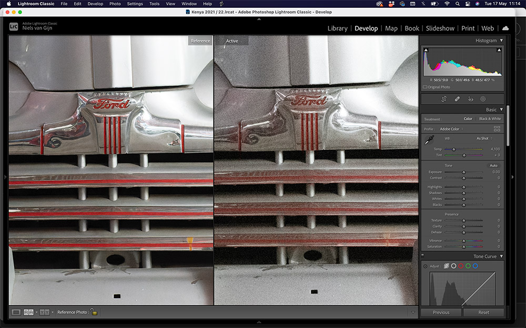Viewport: 526px width, 328px height.
Task: Pick the White Balance Selector eyedropper
Action: [x=429, y=140]
